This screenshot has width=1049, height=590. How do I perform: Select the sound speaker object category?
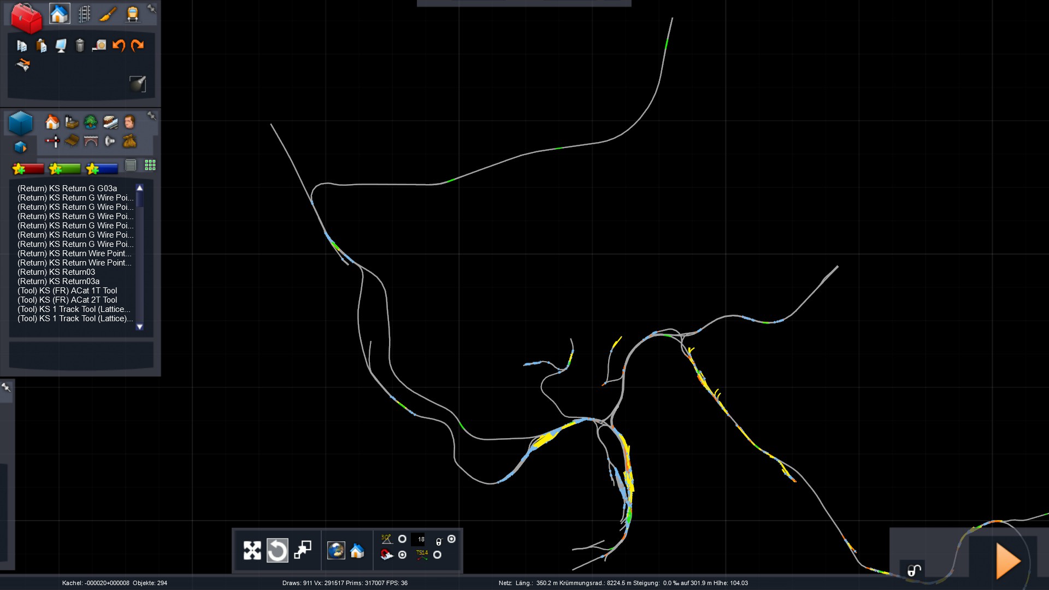click(x=110, y=141)
